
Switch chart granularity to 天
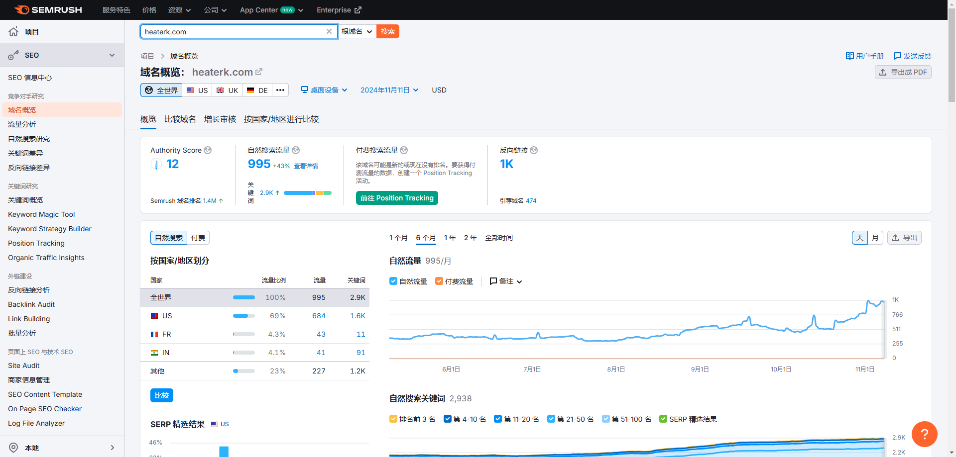860,238
